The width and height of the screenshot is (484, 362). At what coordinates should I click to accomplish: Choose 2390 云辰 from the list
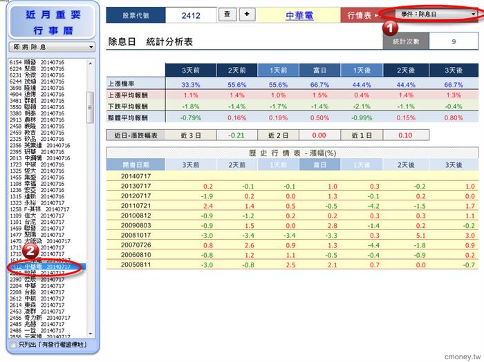(37, 279)
